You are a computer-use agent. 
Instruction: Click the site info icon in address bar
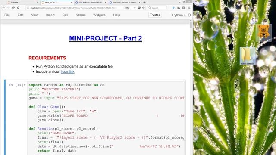(28, 8)
